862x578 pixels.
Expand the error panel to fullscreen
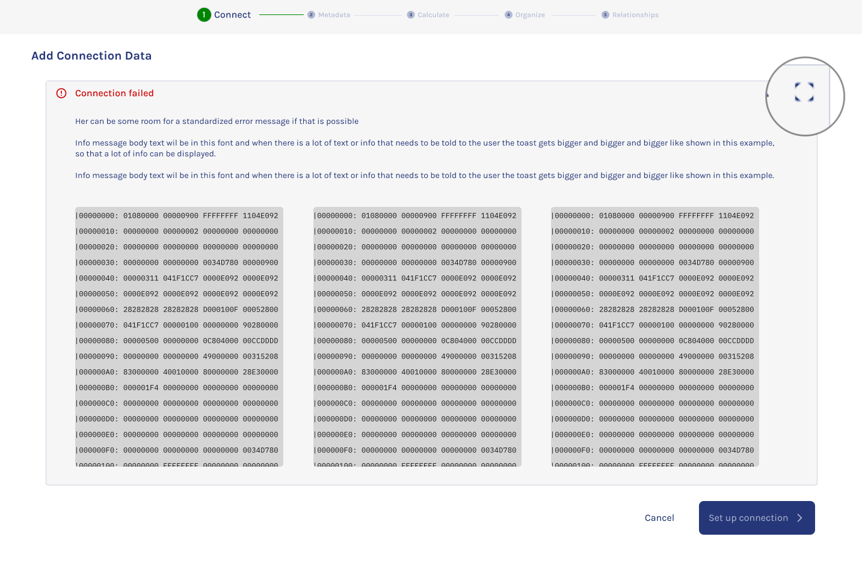click(x=804, y=93)
